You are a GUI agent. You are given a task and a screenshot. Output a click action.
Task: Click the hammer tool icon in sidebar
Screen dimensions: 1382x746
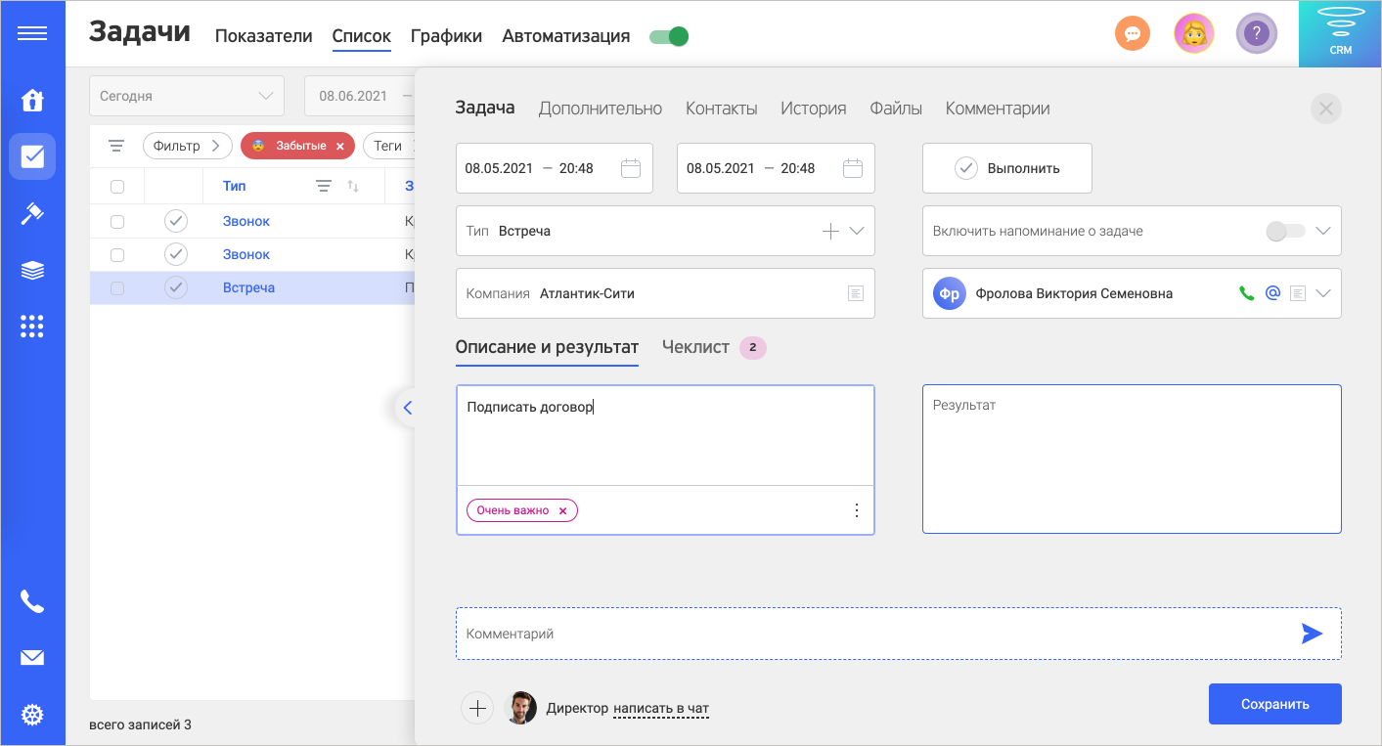click(32, 213)
